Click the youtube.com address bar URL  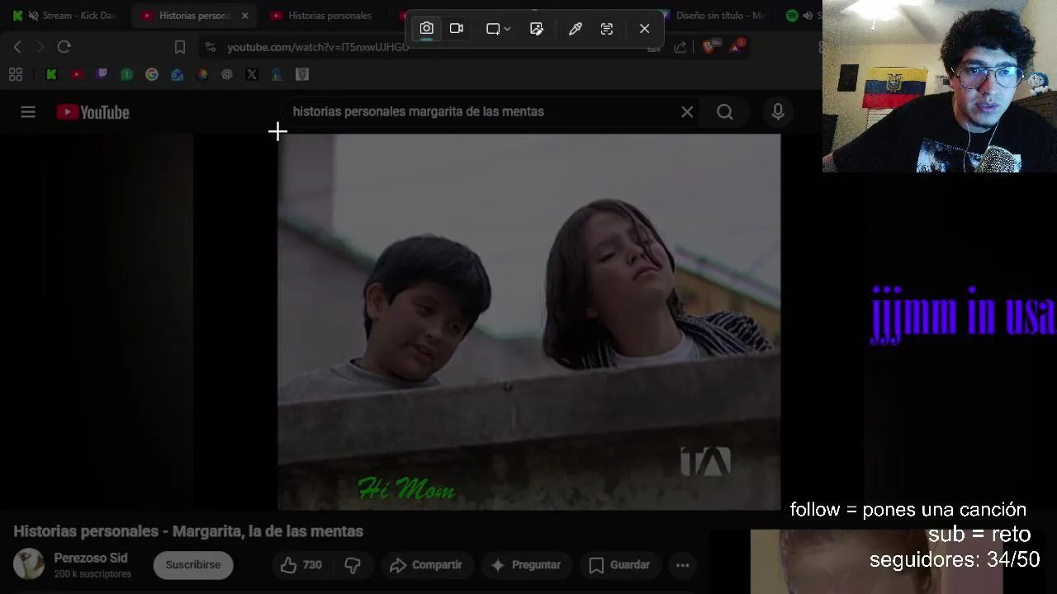[x=318, y=47]
